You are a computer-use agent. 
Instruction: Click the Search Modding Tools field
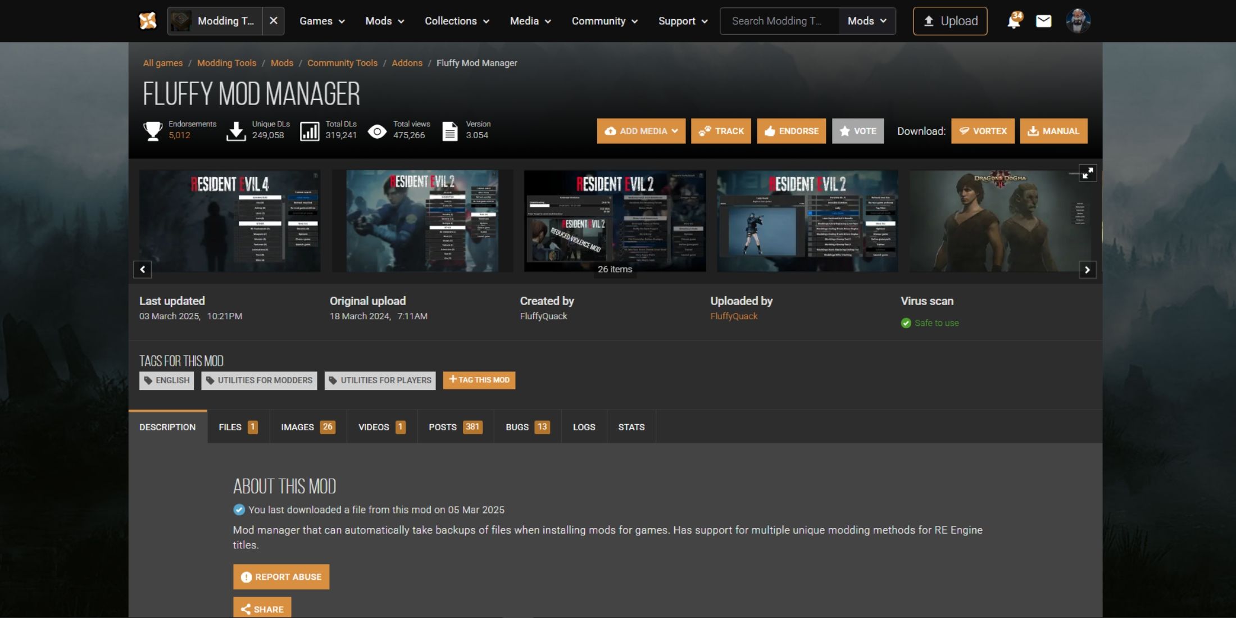pos(779,21)
